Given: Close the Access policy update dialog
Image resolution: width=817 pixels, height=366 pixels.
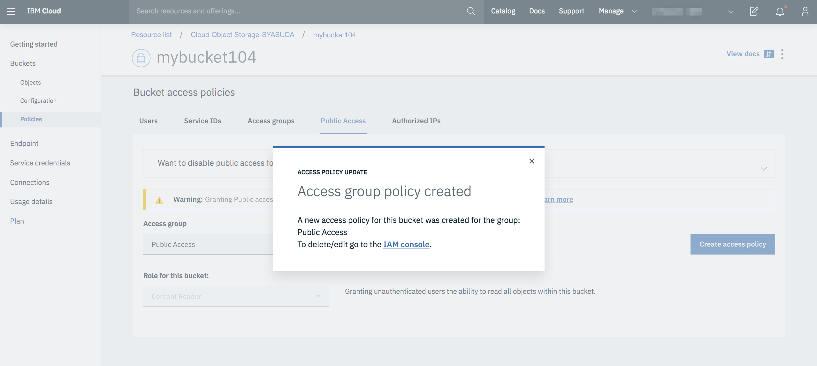Looking at the screenshot, I should coord(531,161).
